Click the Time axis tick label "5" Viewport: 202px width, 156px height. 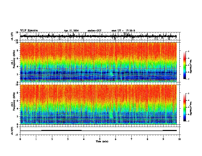(x=100, y=139)
